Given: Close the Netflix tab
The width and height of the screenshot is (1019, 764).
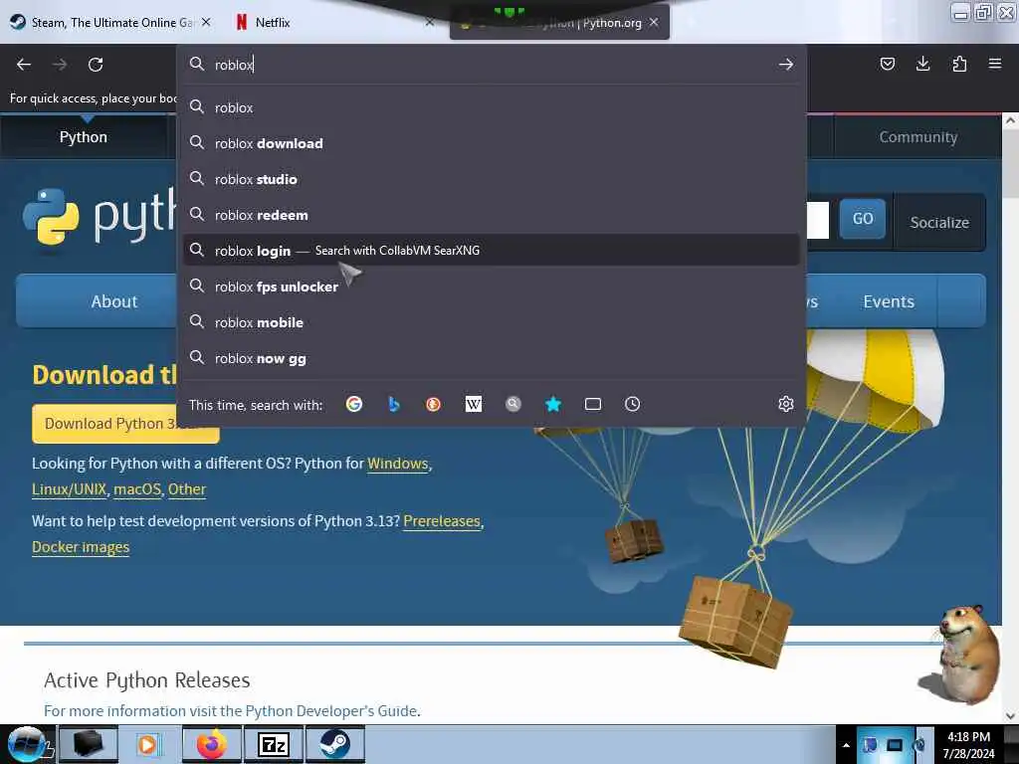Looking at the screenshot, I should tap(430, 22).
